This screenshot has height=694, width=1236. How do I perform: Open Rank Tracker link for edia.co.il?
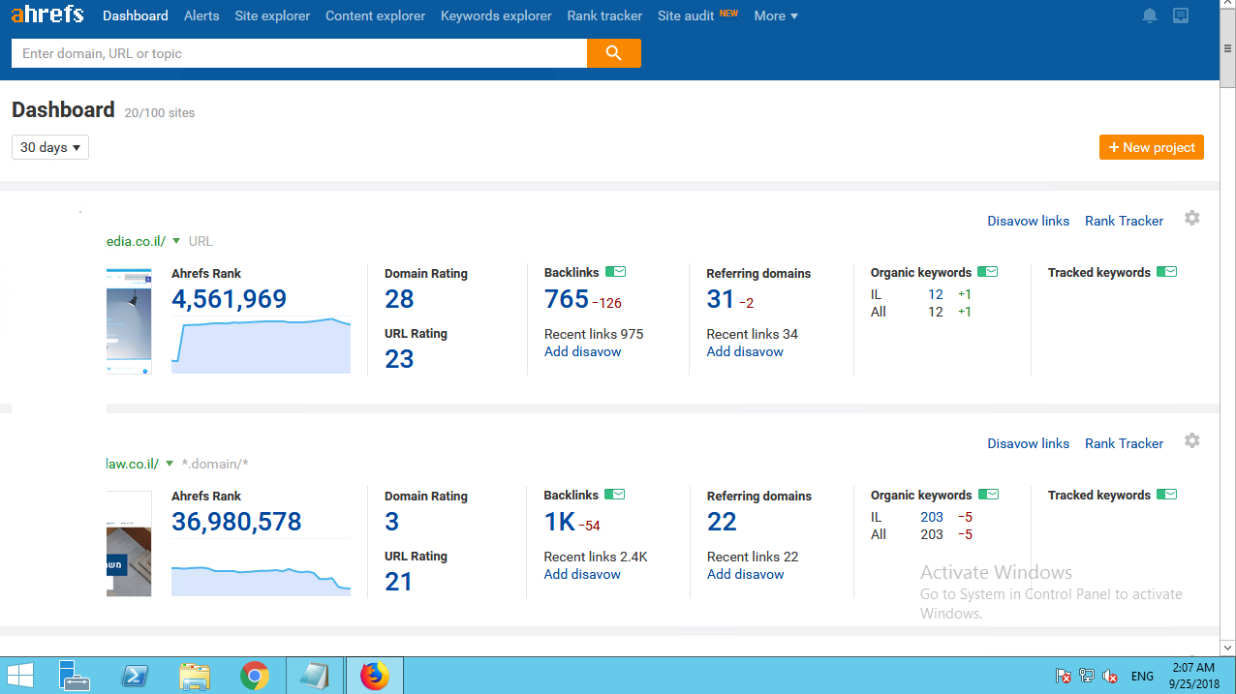[1124, 221]
